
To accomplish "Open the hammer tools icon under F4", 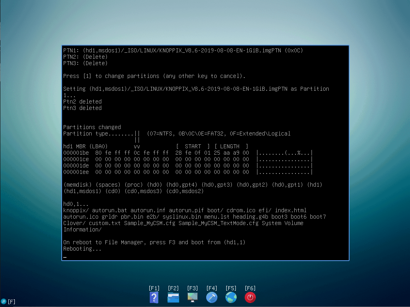I will (211, 297).
